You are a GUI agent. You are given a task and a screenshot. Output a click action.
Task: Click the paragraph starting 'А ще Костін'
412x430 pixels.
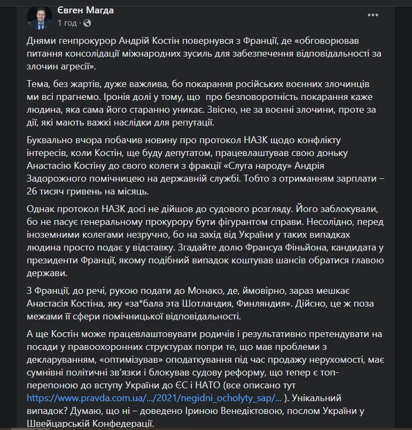[x=203, y=374]
